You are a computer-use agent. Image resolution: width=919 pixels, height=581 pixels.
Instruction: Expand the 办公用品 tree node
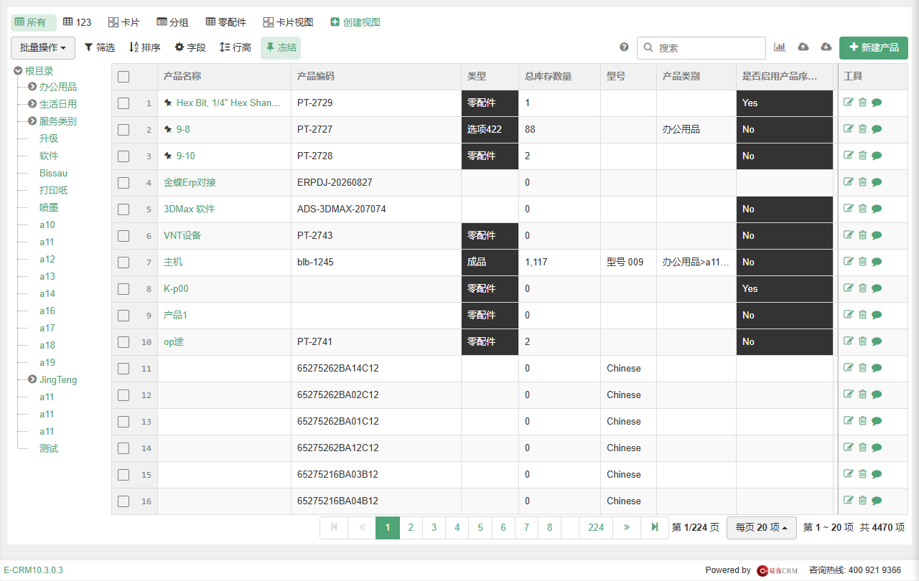point(32,87)
